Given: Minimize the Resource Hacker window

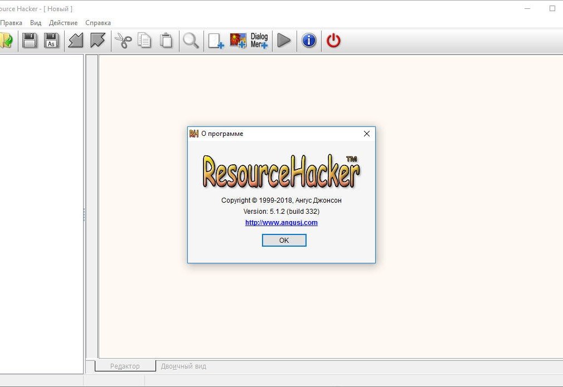Looking at the screenshot, I should pos(527,8).
